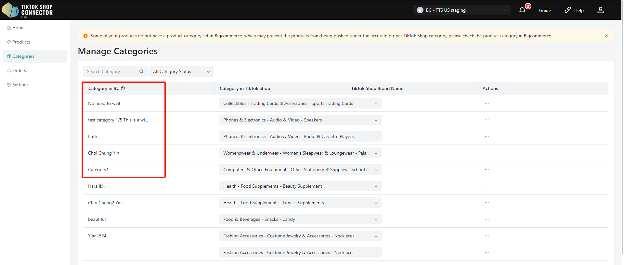Open actions menu for Hara Ikki row
The width and height of the screenshot is (624, 265).
click(487, 186)
